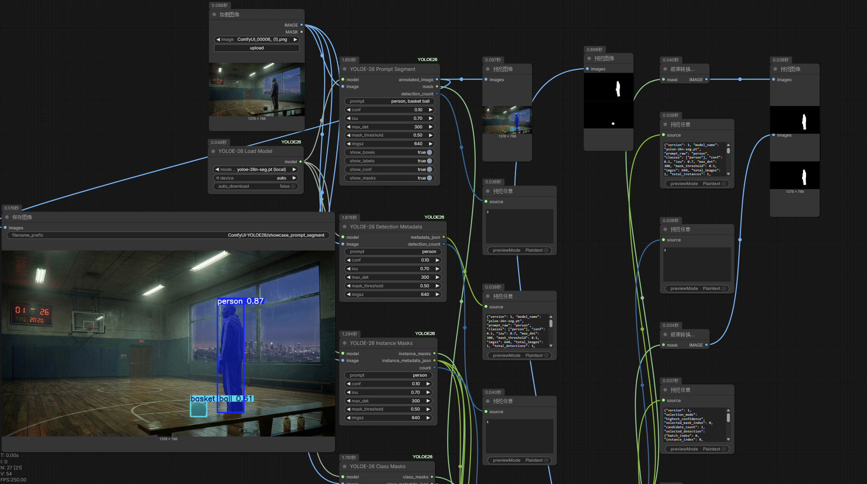Viewport: 867px width, 484px height.
Task: Collapse YOLOE-26 Detection Metadata via its title dot
Action: pyautogui.click(x=345, y=227)
